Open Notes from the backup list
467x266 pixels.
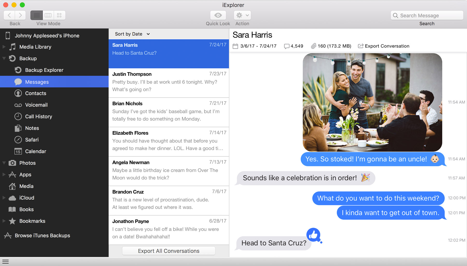click(x=32, y=128)
